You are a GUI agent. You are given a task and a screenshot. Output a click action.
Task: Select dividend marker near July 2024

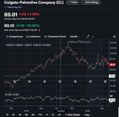(x=60, y=82)
